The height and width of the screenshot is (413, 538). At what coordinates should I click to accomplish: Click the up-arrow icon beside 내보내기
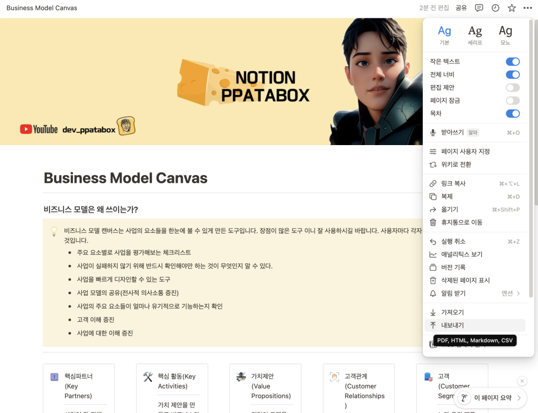[433, 325]
